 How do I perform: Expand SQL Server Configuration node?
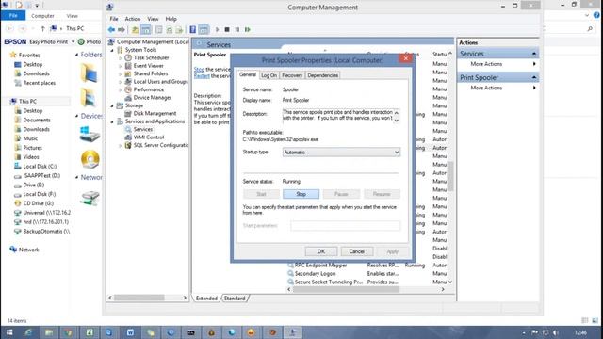[120, 145]
